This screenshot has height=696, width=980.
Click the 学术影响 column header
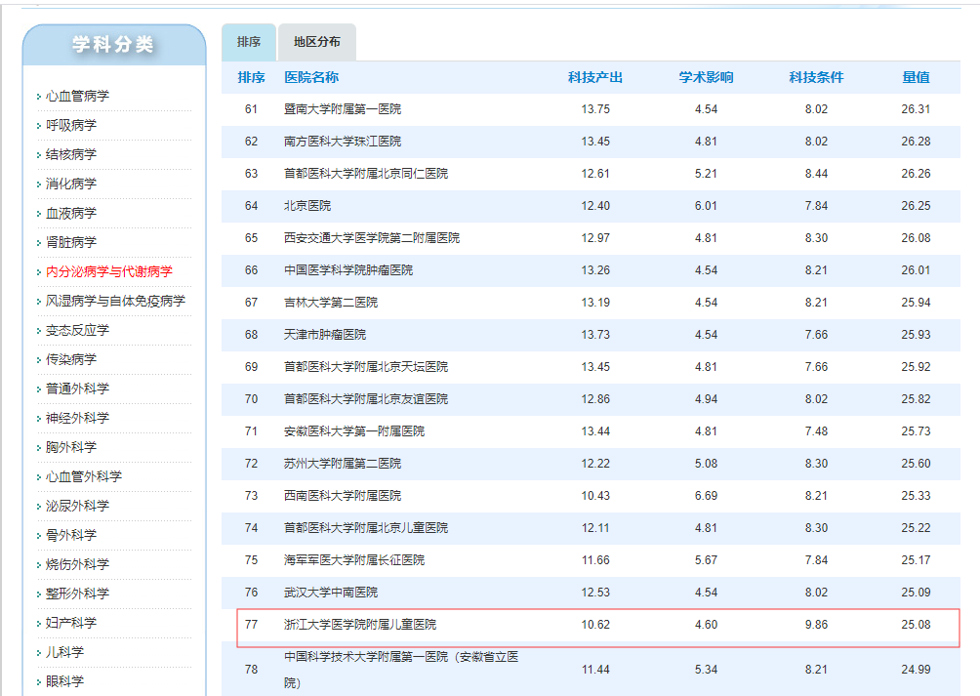point(707,77)
